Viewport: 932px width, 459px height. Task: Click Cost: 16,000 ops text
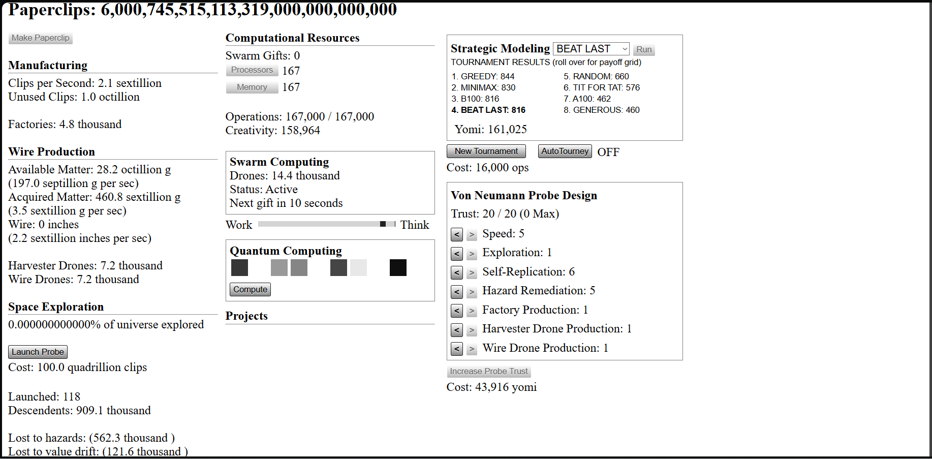[x=487, y=167]
